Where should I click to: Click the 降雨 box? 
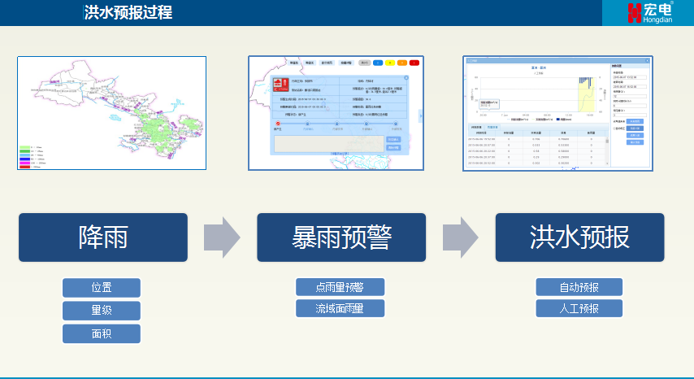pos(103,237)
